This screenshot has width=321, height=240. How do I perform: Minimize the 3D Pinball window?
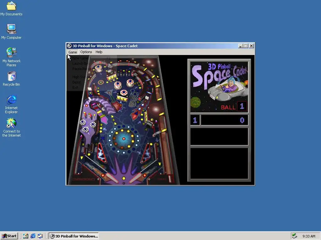[x=240, y=46]
